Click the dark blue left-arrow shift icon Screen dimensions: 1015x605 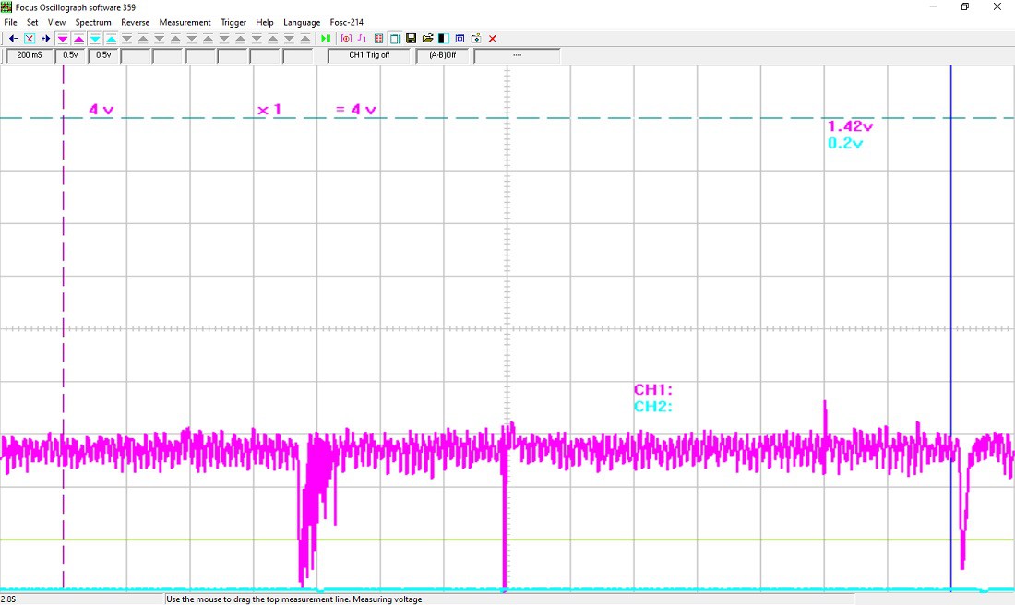point(13,39)
